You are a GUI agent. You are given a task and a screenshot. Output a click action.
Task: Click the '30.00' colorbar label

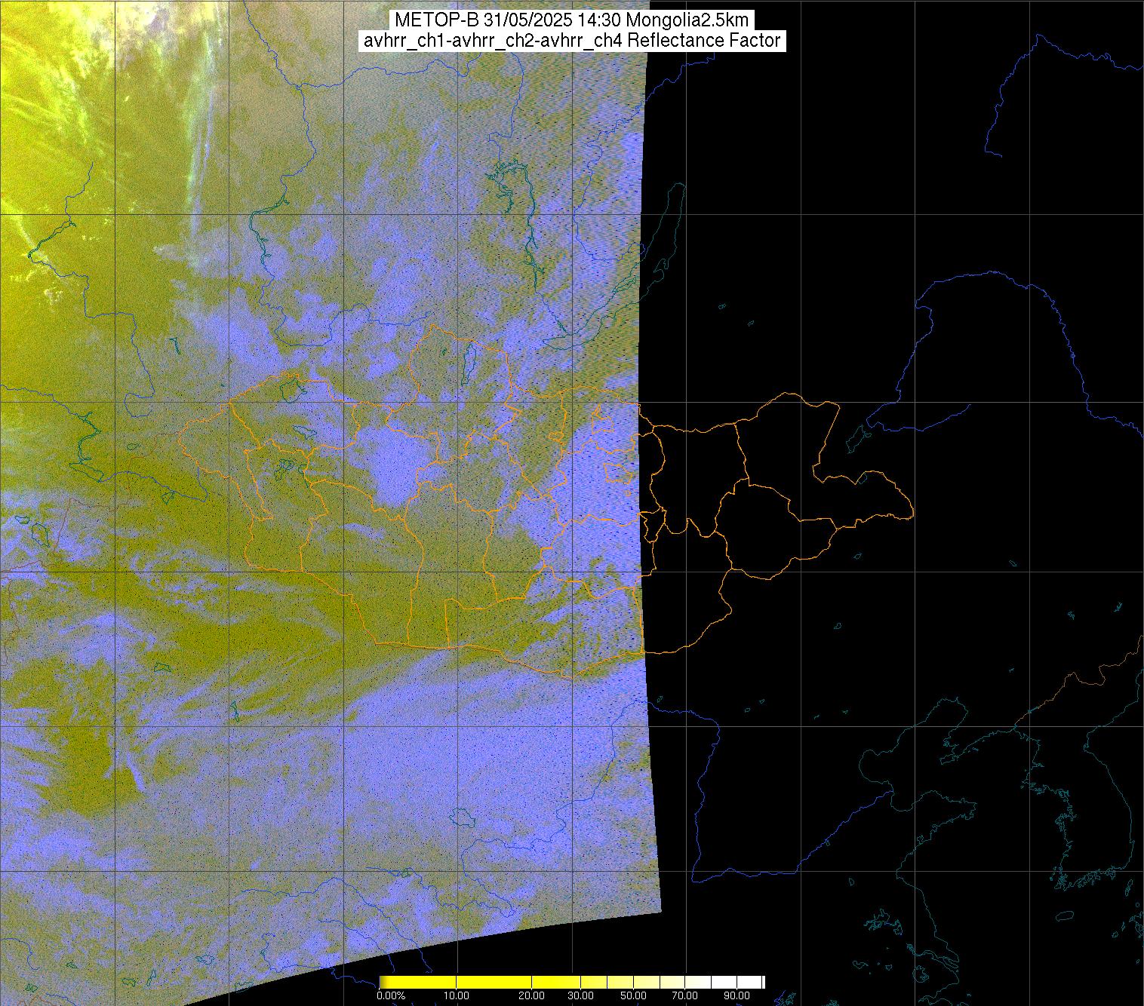point(581,996)
